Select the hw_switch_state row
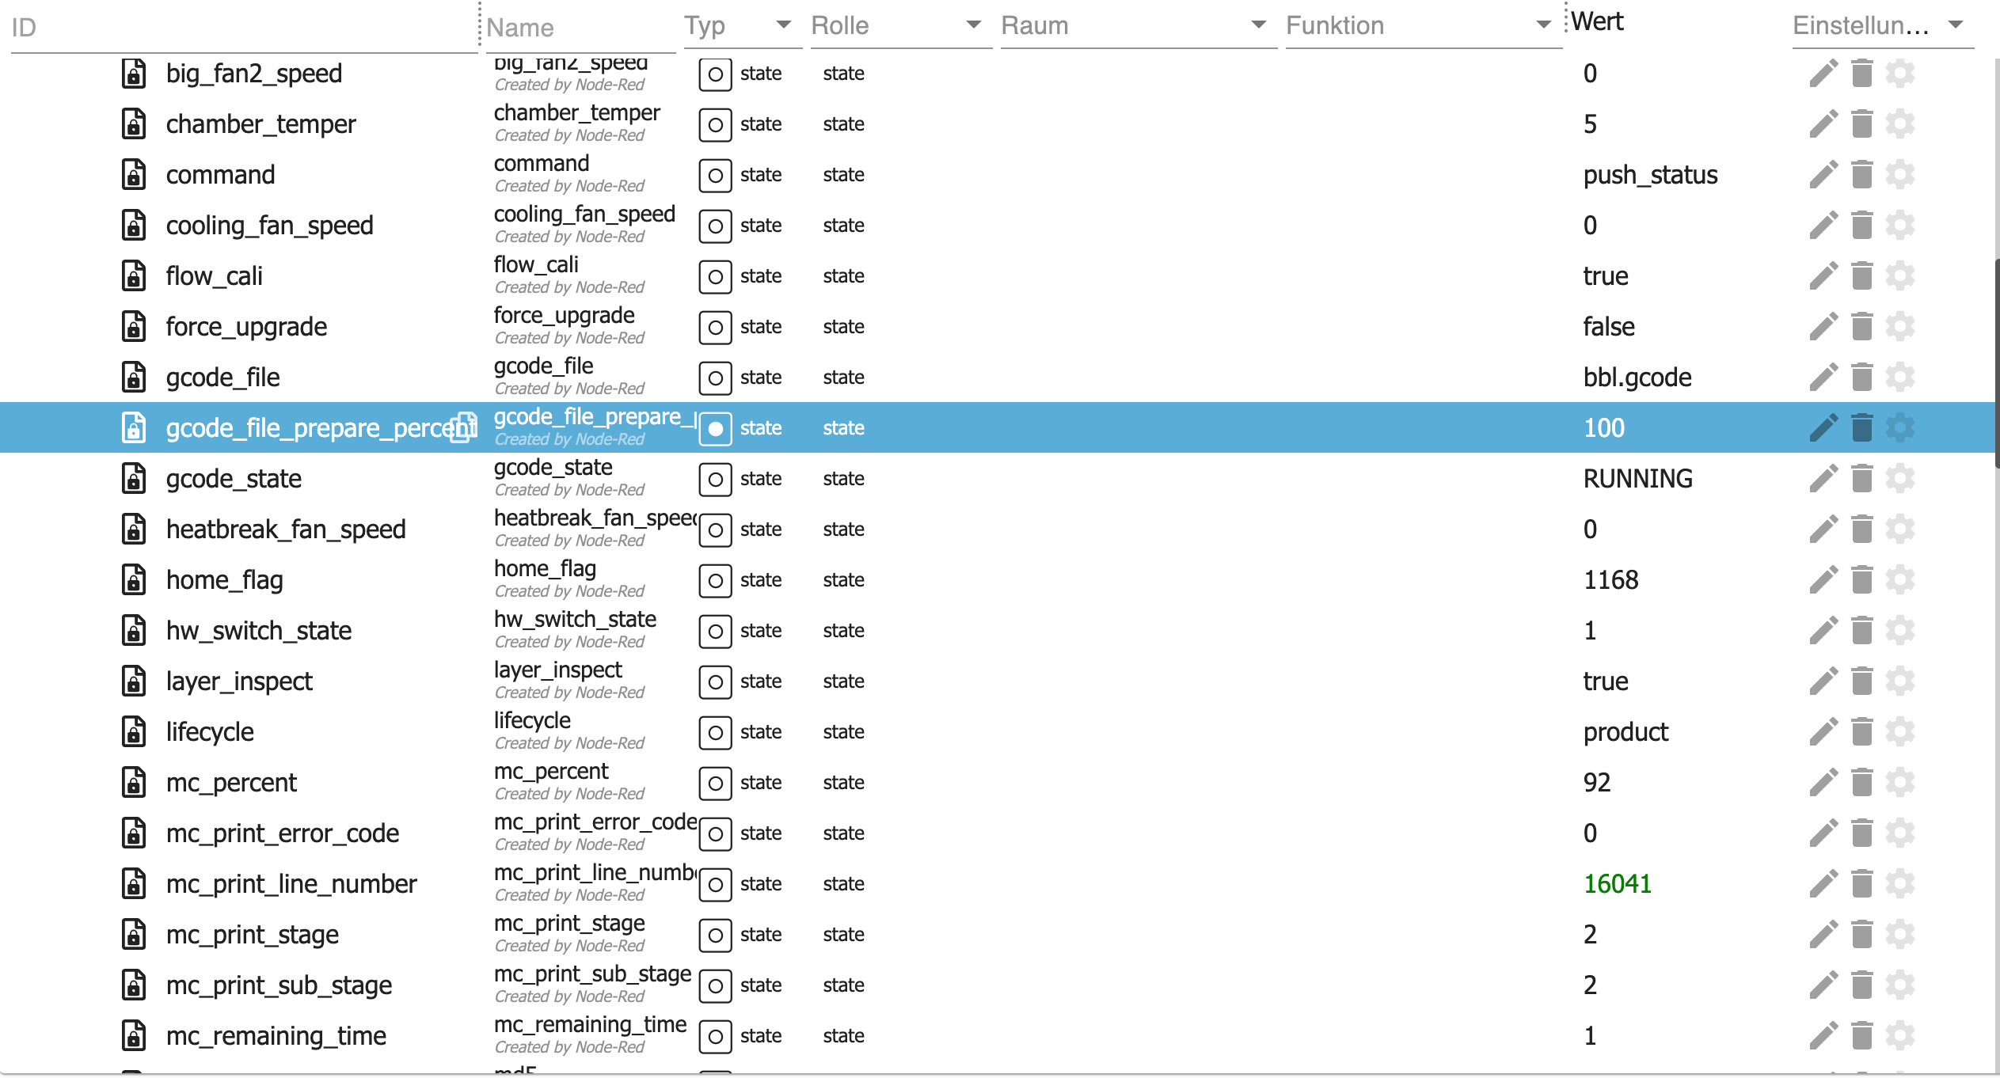Viewport: 2000px width, 1078px height. [258, 631]
